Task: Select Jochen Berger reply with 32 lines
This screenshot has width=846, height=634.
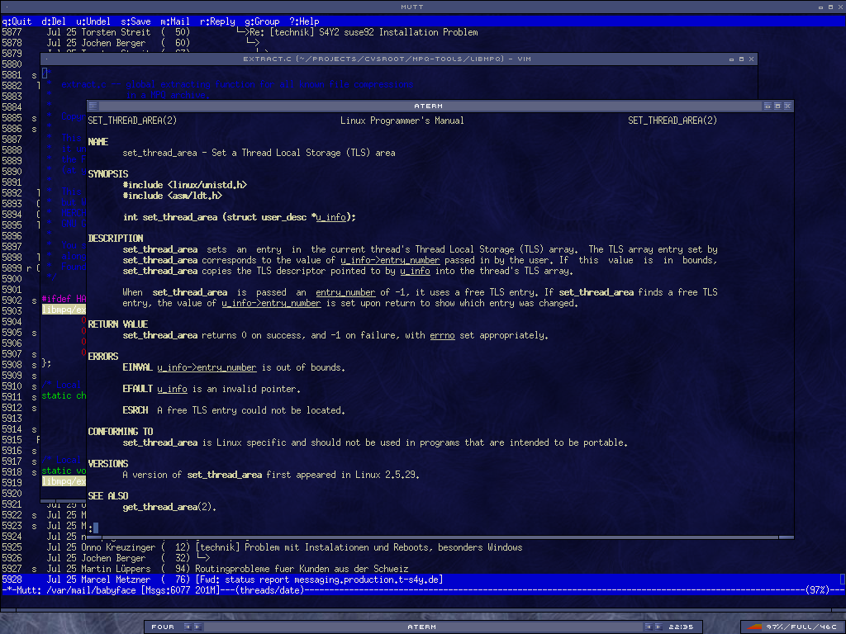Action: click(423, 559)
